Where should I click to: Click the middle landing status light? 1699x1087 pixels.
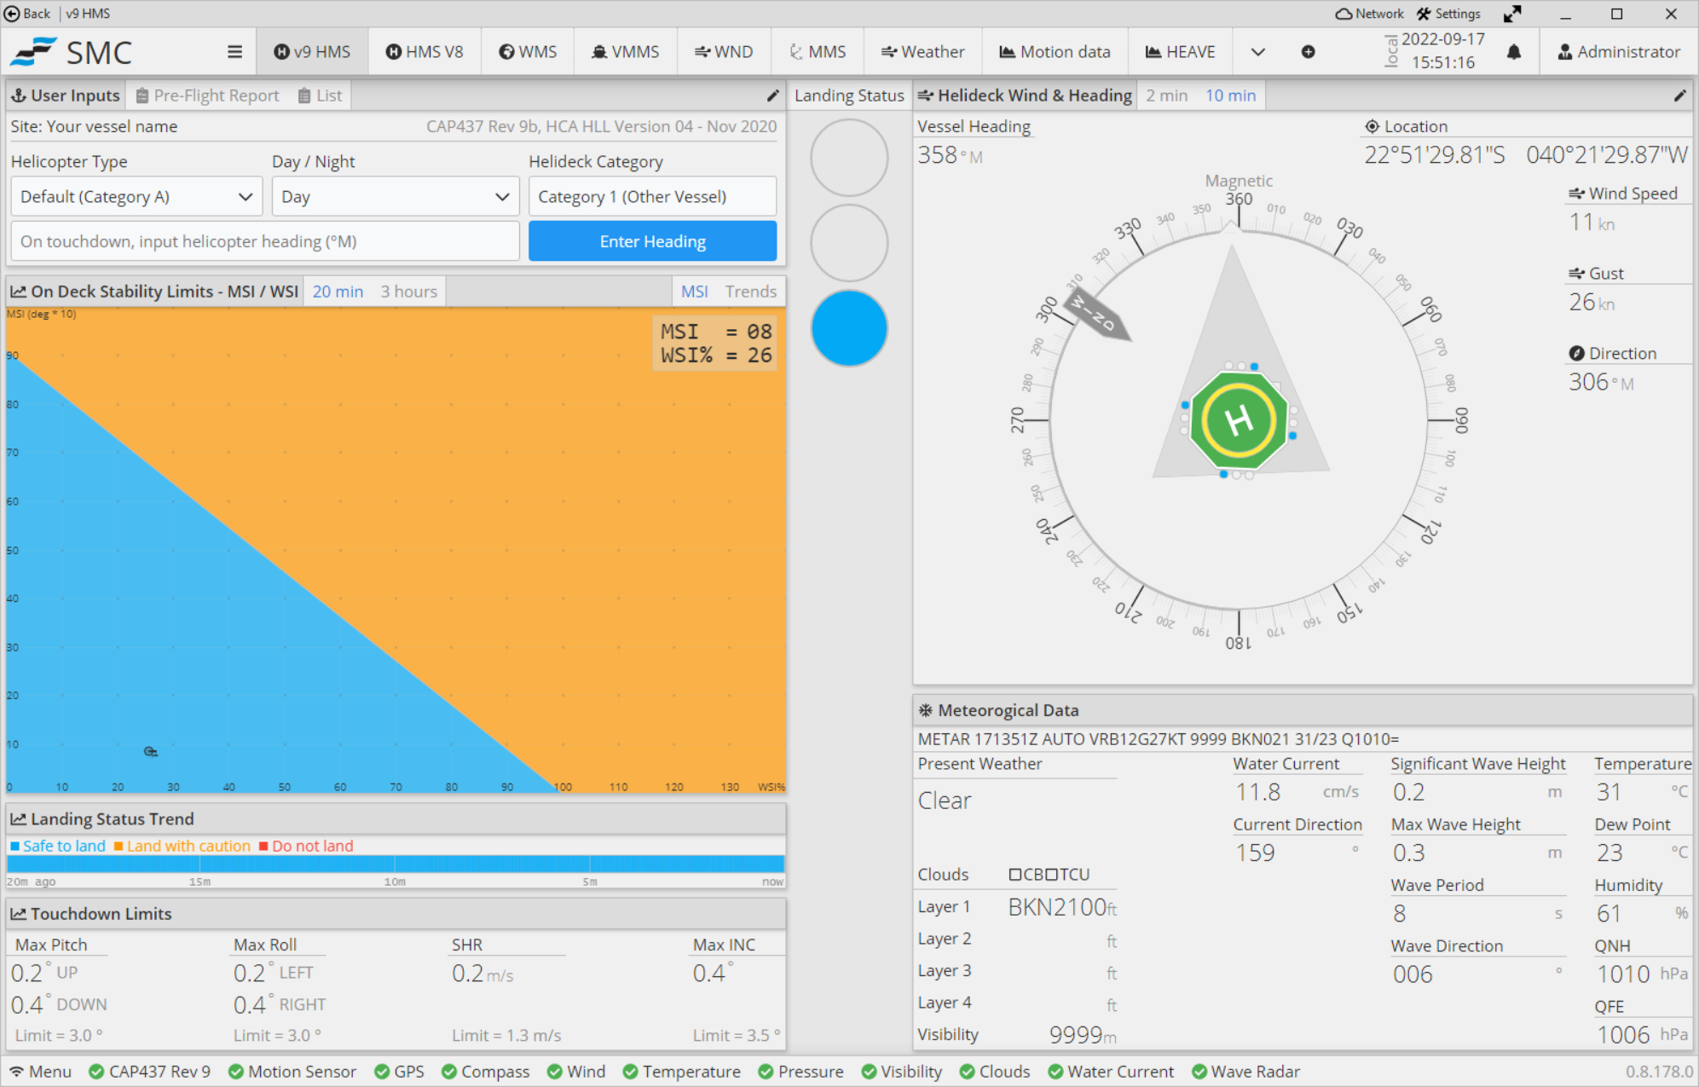(x=849, y=243)
